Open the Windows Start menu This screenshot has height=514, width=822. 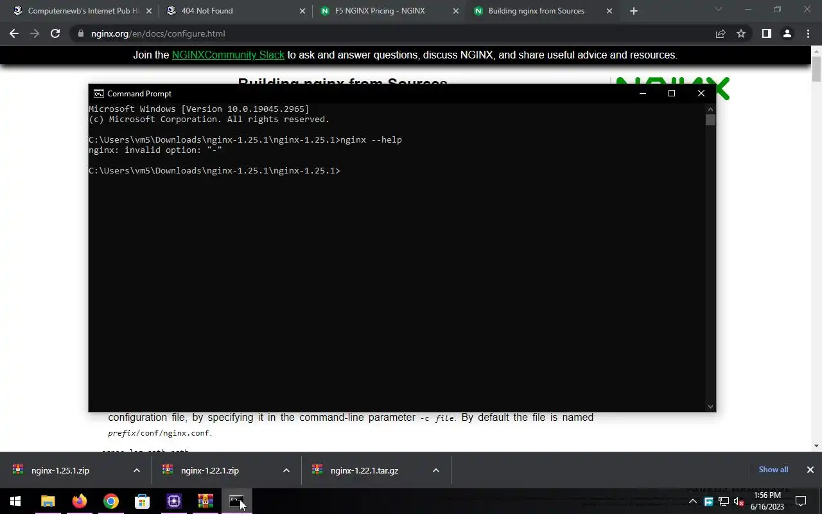(x=15, y=501)
